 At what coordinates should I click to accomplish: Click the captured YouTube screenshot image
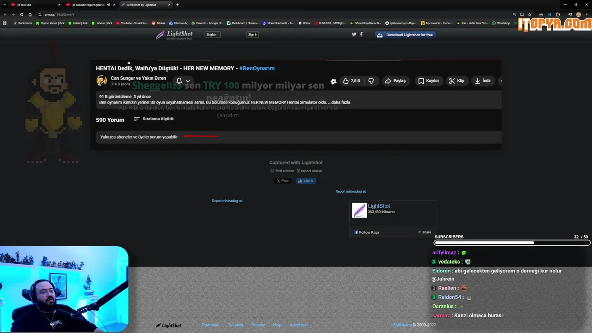[296, 105]
